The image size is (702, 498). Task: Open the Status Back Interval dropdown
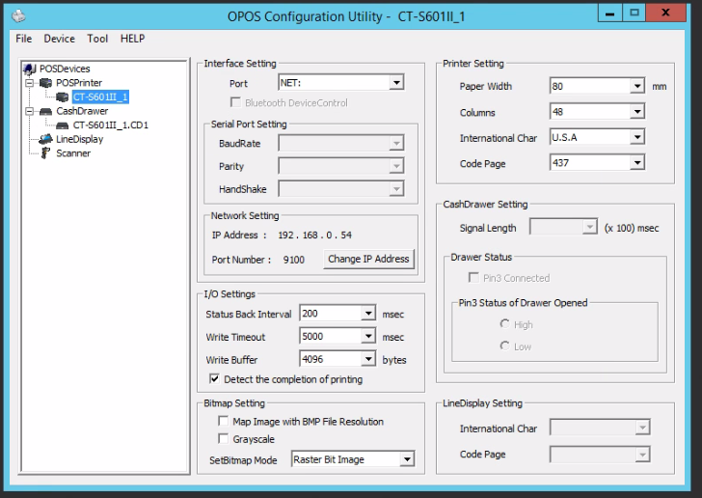[337, 314]
